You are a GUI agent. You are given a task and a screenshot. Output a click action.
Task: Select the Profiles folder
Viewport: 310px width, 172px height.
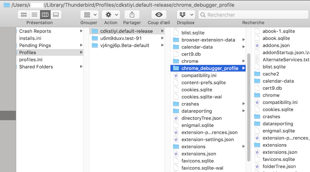(x=28, y=53)
